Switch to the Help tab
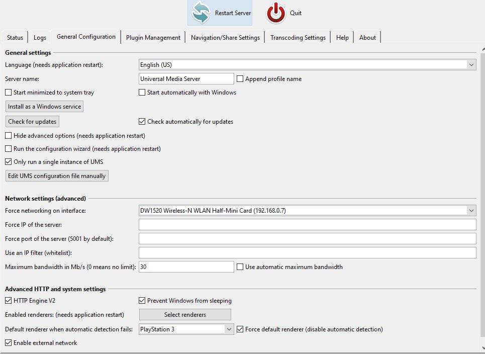Image resolution: width=485 pixels, height=354 pixels. click(342, 37)
